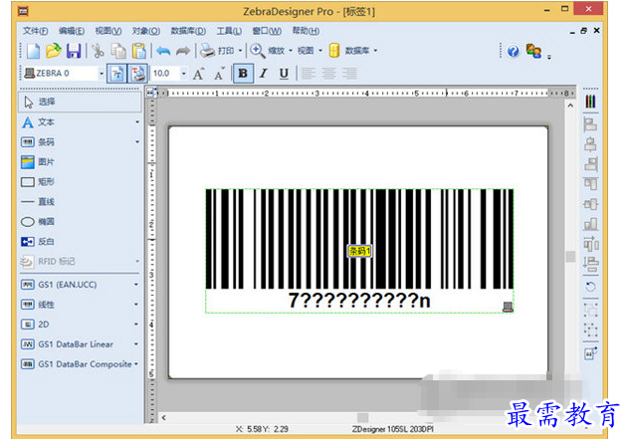Click the vertical scrollbar up arrow
This screenshot has width=628, height=446.
pyautogui.click(x=570, y=106)
